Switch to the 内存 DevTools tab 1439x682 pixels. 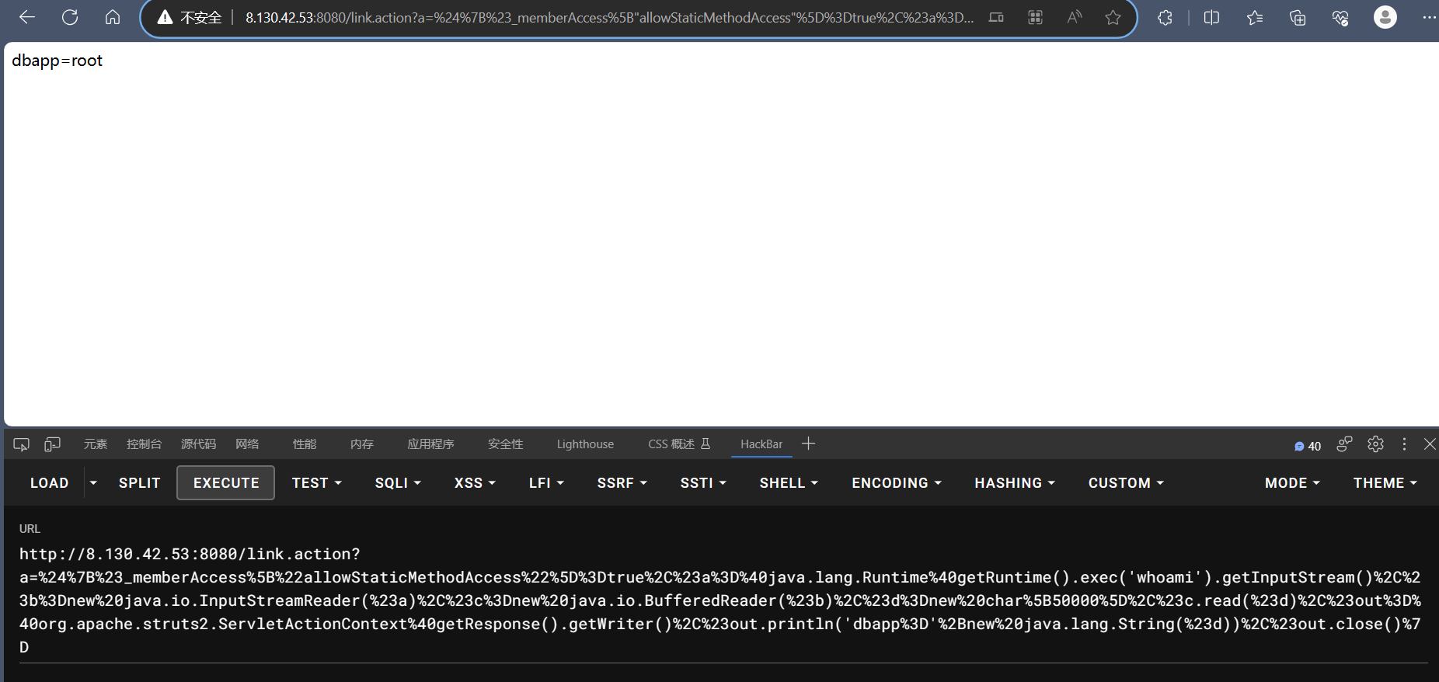coord(362,444)
